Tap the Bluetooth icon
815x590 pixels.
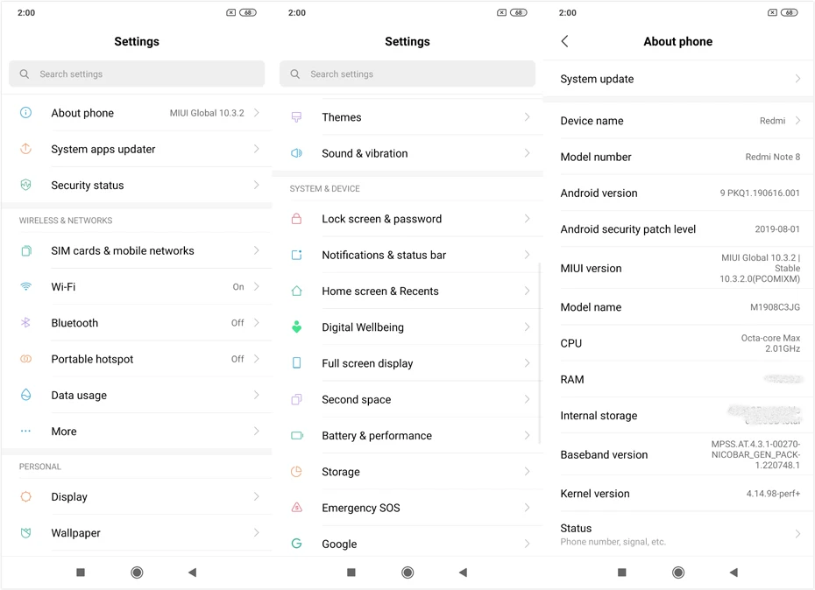(x=25, y=322)
